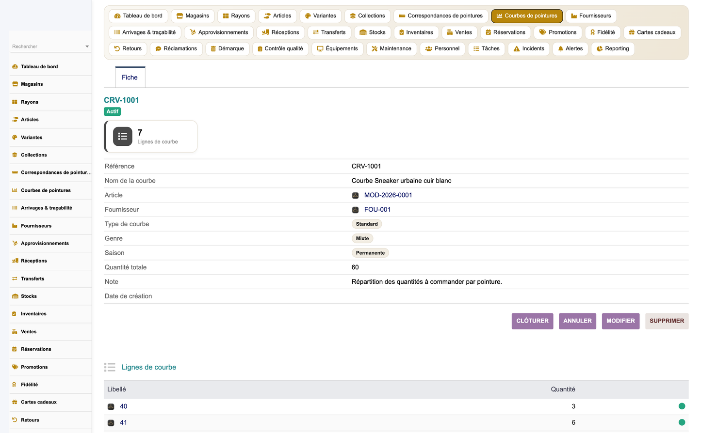This screenshot has width=701, height=433.
Task: Open Stocks from the top navigation bar
Action: pos(373,32)
